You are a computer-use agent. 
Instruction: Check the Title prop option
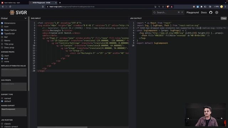click(x=2, y=44)
